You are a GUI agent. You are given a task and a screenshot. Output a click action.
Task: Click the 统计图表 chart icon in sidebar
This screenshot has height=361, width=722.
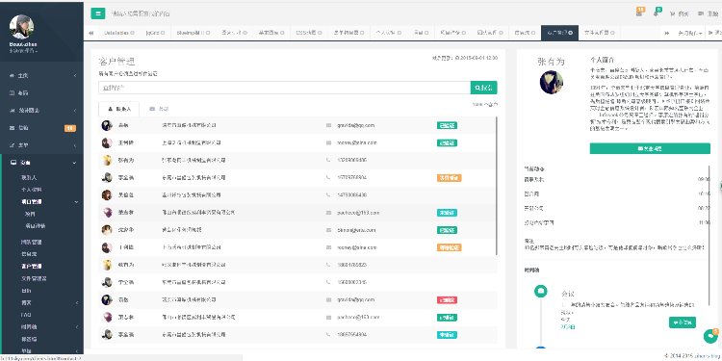13,111
